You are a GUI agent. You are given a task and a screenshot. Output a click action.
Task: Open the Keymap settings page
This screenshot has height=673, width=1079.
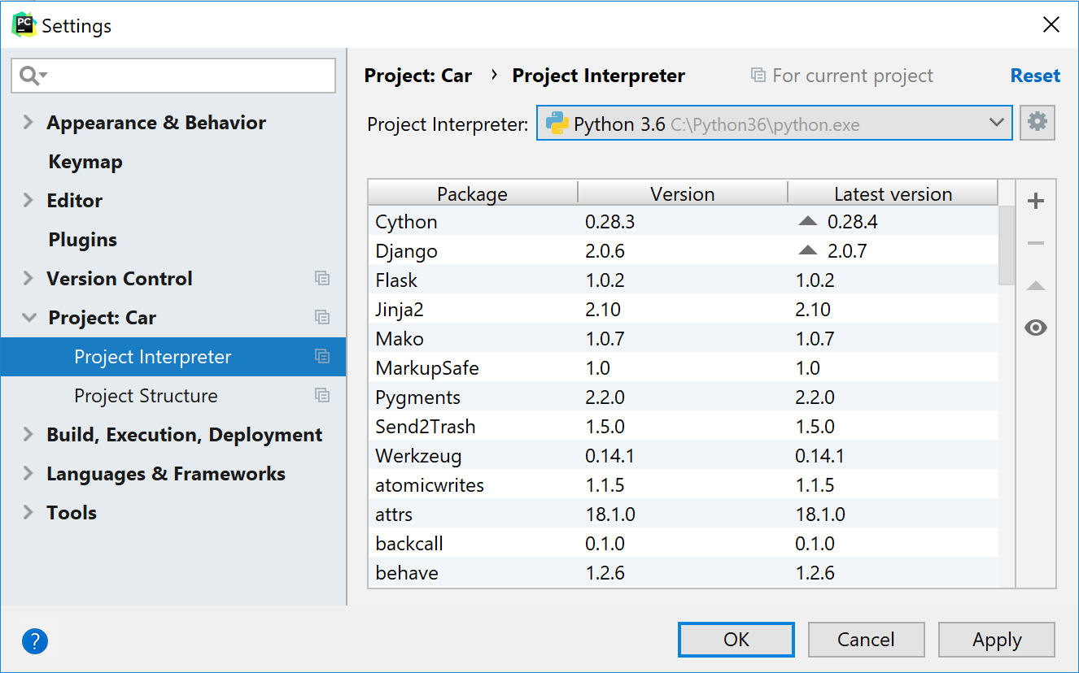click(x=85, y=162)
